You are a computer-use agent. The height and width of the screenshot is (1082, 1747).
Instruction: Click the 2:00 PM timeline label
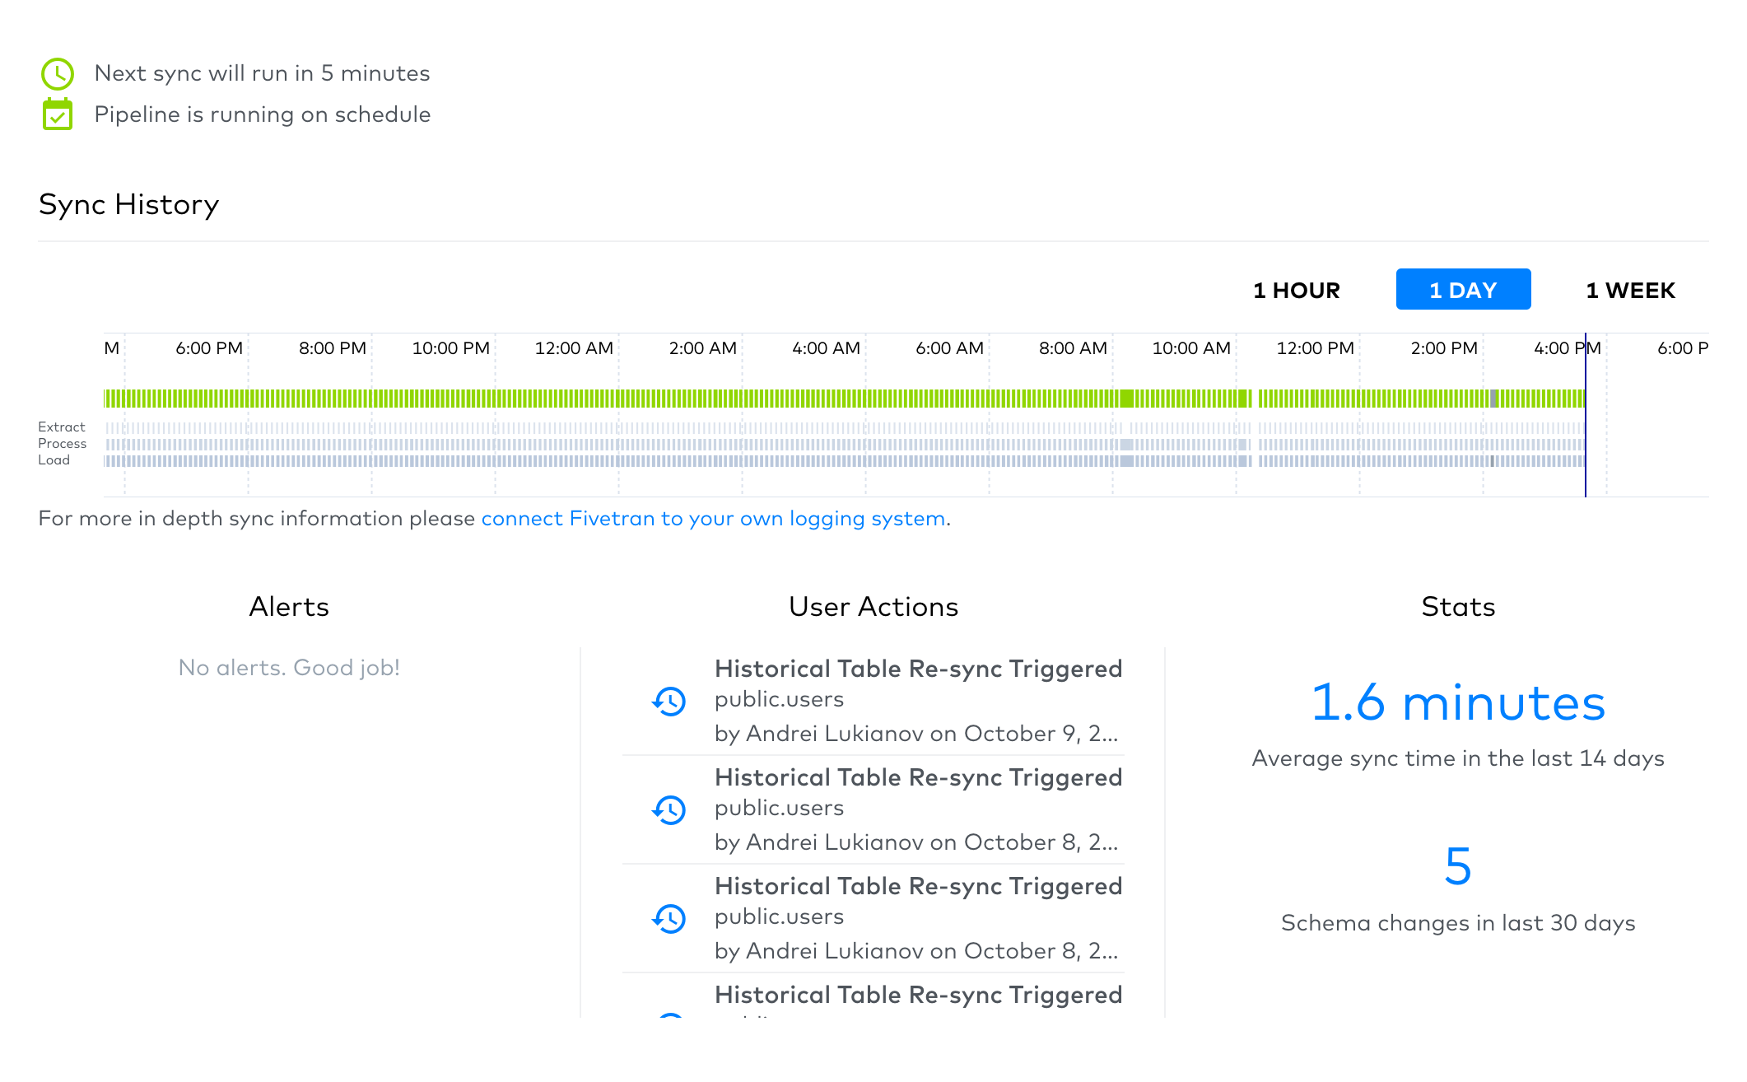point(1444,348)
